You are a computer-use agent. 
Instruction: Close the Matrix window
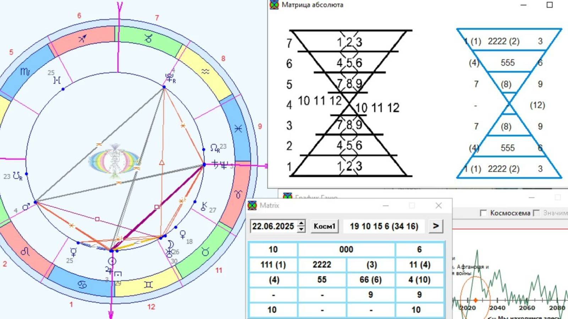pyautogui.click(x=438, y=206)
